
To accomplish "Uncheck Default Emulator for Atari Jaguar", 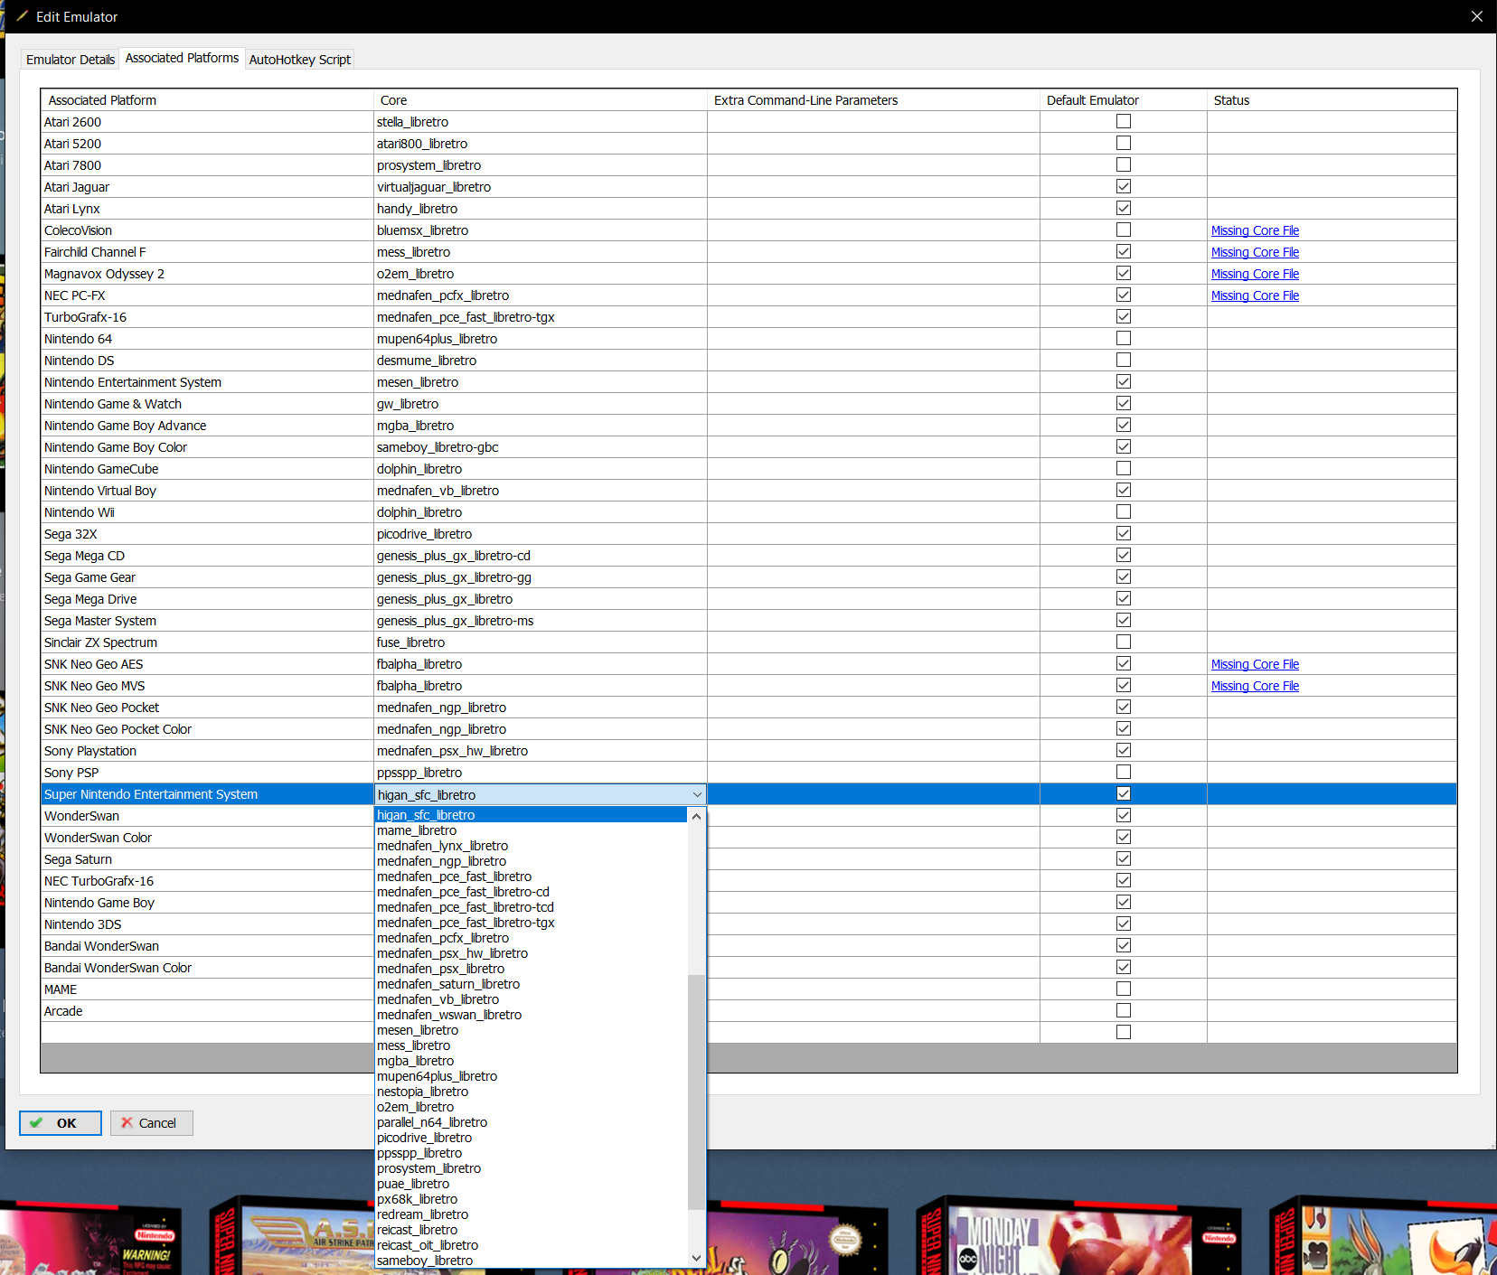I will 1124,186.
